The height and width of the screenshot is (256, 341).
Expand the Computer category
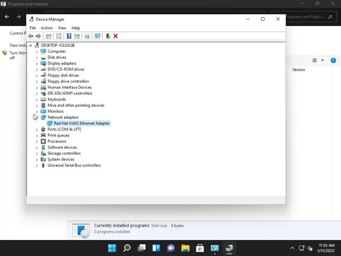[x=37, y=52]
